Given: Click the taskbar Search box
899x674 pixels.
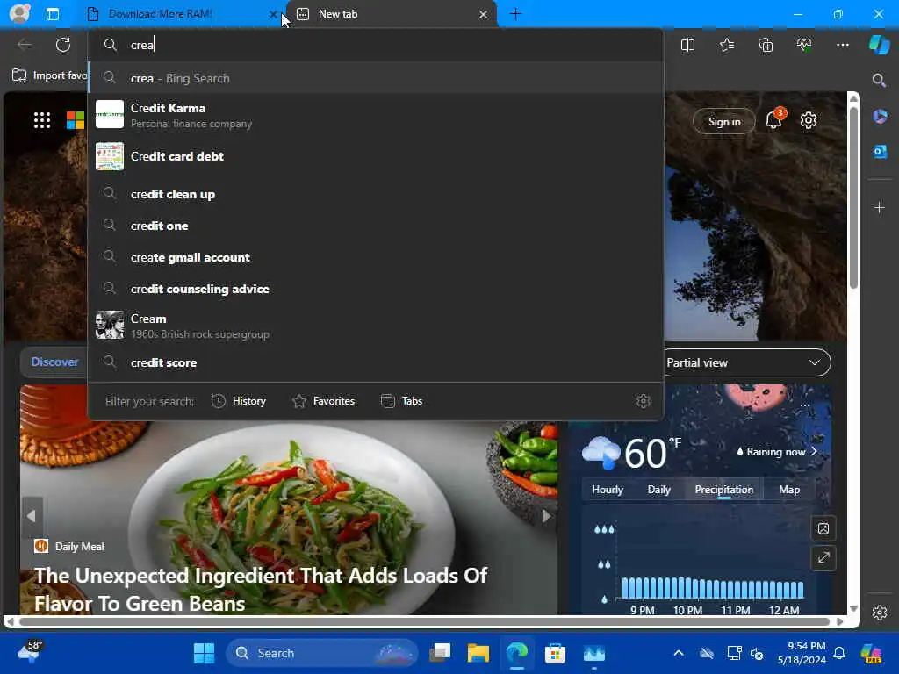Looking at the screenshot, I should 323,653.
